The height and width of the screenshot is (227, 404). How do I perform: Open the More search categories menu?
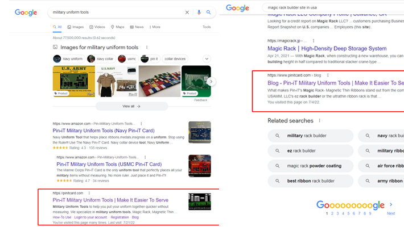pos(155,27)
